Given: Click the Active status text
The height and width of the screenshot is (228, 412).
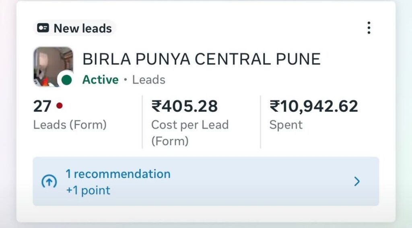Looking at the screenshot, I should pyautogui.click(x=101, y=80).
